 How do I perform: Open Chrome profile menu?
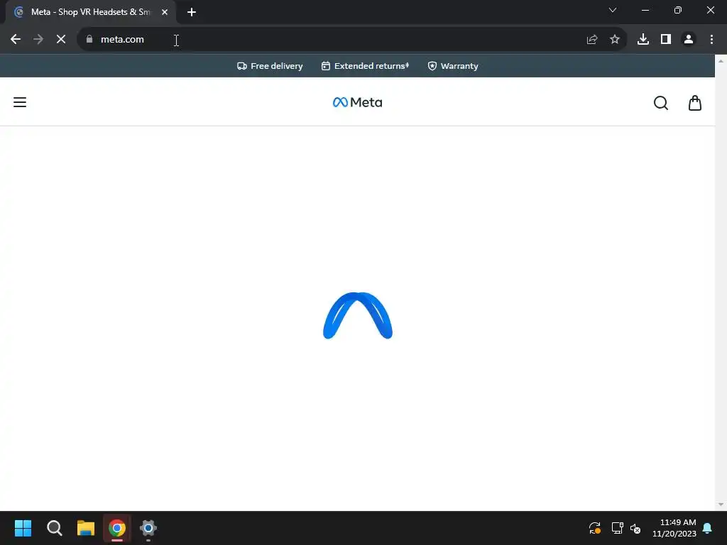coord(689,40)
